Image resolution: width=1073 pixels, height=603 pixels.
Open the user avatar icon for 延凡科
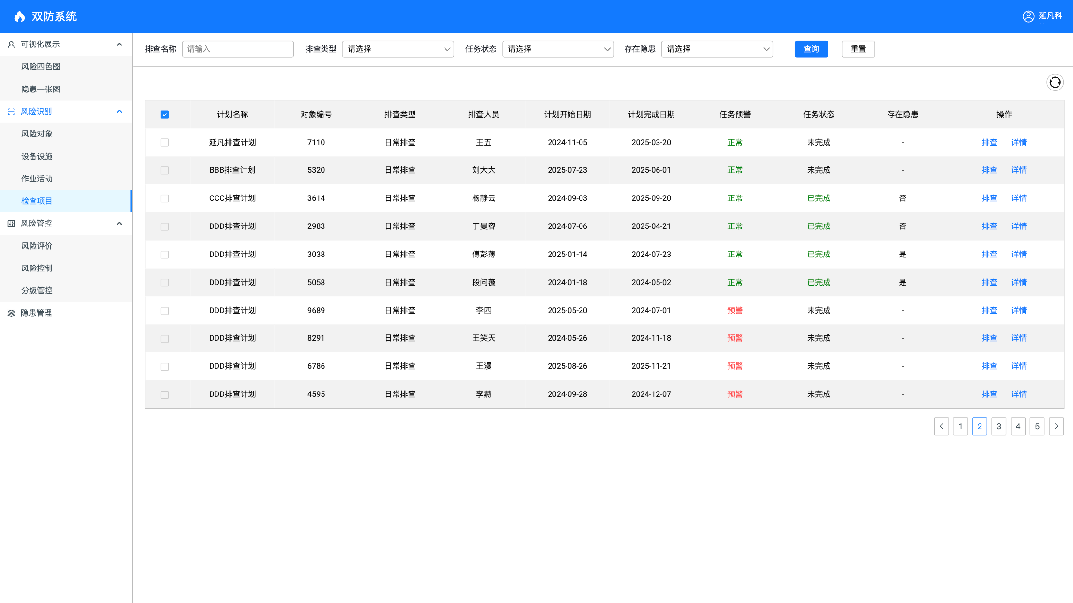tap(1028, 16)
